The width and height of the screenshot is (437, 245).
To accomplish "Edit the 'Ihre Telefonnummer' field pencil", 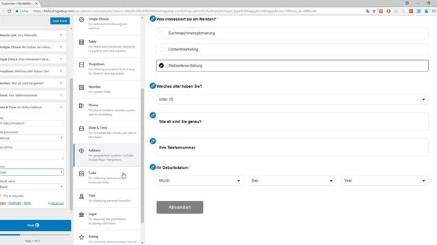I will 153,141.
